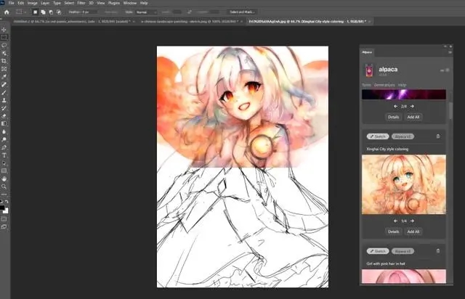Open the Edit Toolbar three-dots menu
Screen dimensions: 465x299
pos(4,194)
